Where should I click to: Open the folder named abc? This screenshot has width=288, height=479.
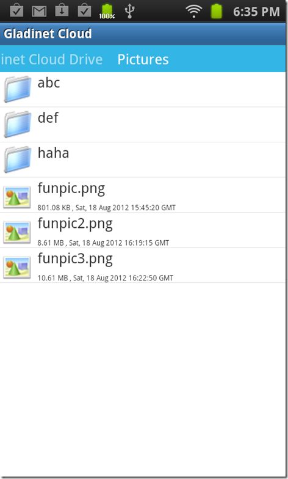(x=49, y=83)
